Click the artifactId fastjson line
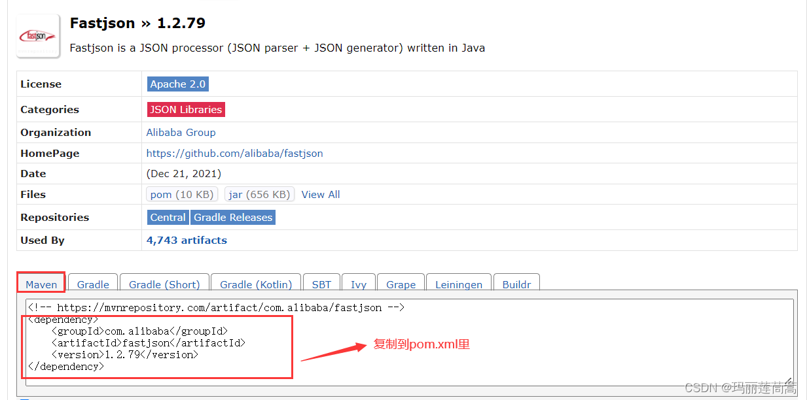The height and width of the screenshot is (400, 807). coord(149,343)
